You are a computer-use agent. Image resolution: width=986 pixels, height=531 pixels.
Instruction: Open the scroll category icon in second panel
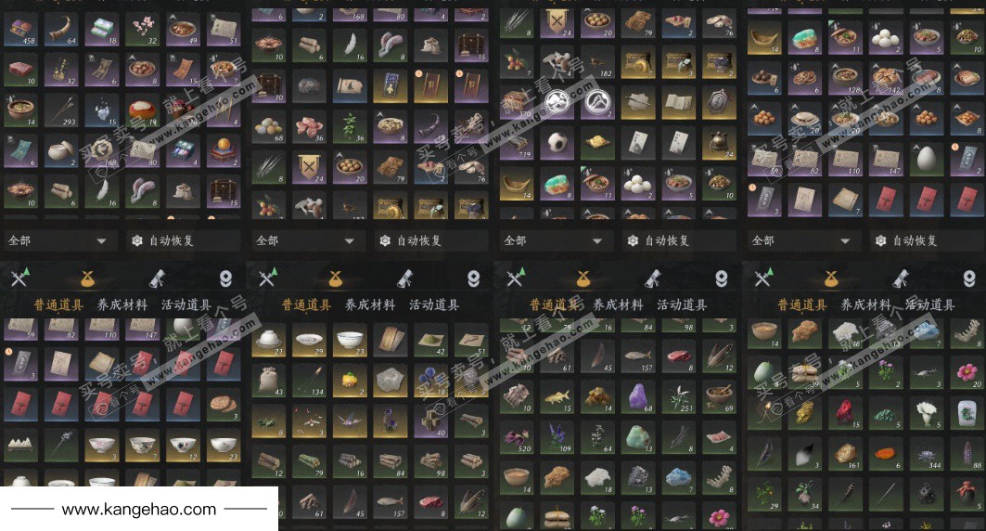click(404, 278)
